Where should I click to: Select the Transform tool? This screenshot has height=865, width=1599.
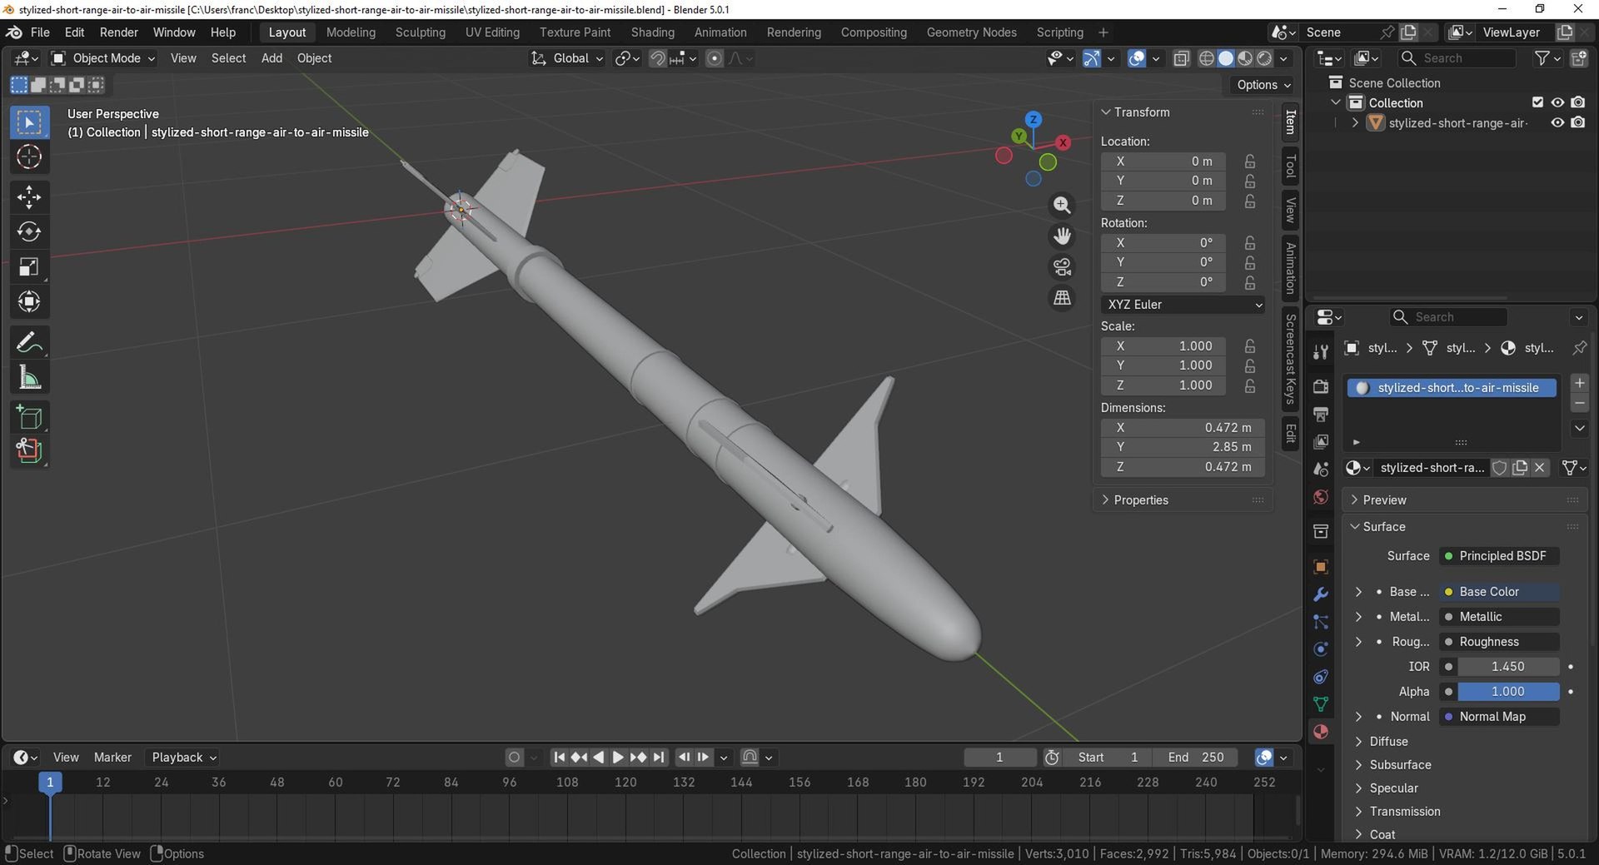point(29,301)
